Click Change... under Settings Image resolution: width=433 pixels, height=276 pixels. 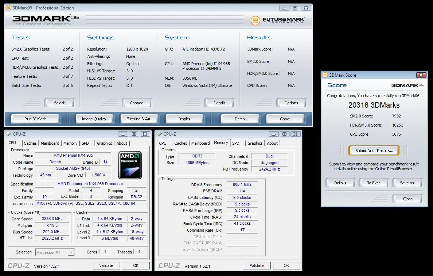pos(138,103)
